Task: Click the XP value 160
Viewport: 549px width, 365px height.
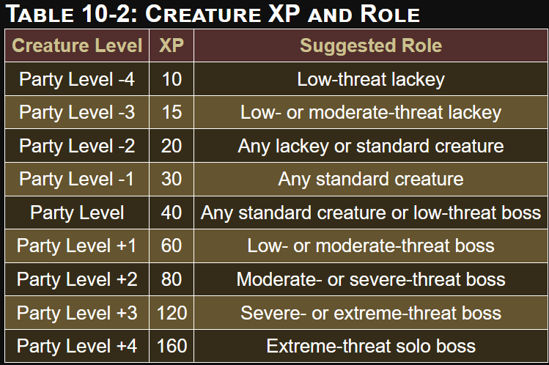Action: pyautogui.click(x=171, y=346)
